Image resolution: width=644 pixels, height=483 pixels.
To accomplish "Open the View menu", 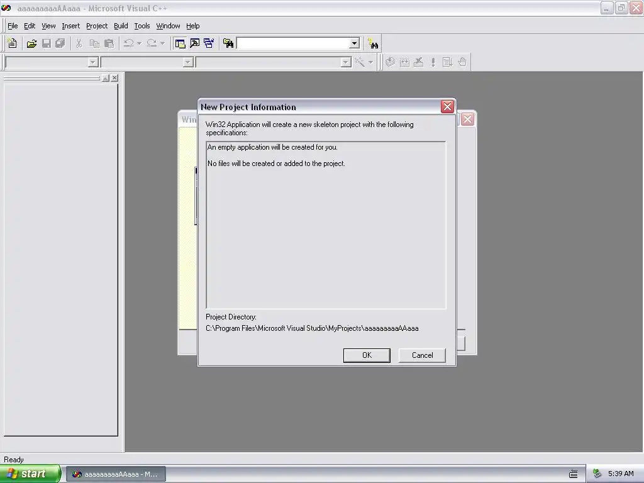I will pyautogui.click(x=48, y=26).
